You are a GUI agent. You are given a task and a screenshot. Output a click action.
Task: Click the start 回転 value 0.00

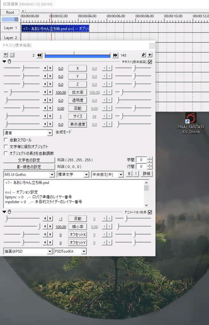[61, 109]
